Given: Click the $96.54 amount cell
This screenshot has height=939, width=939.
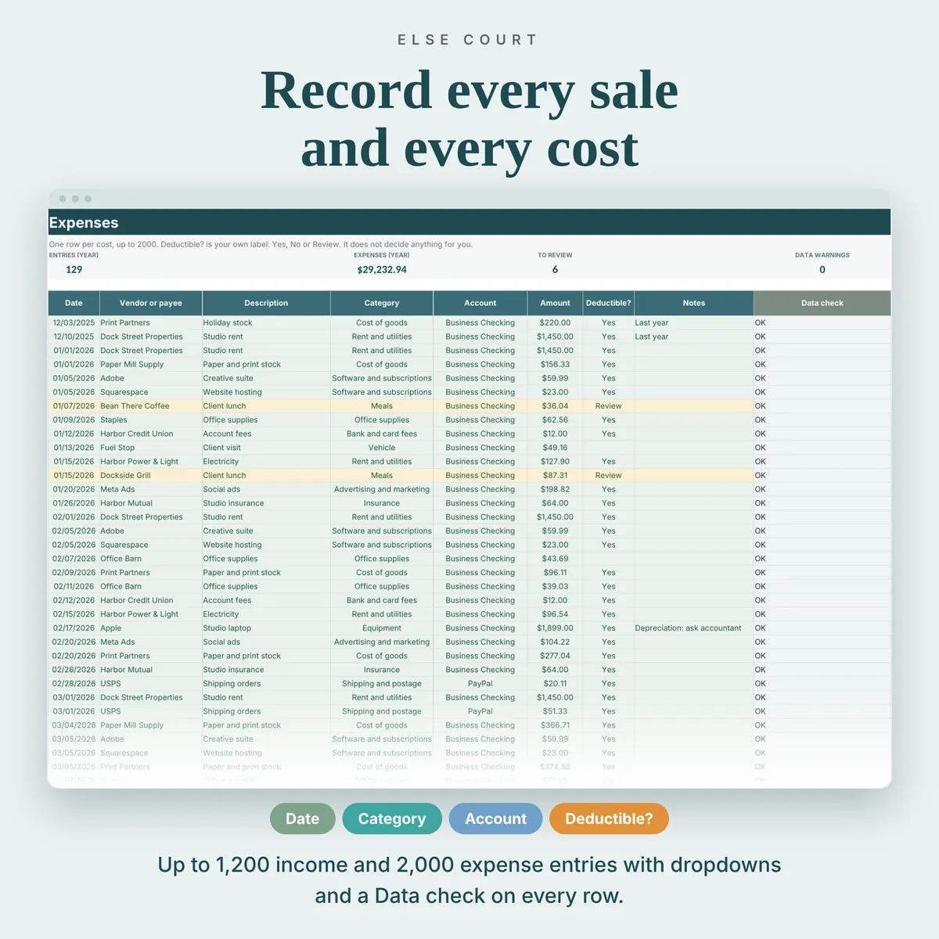Looking at the screenshot, I should point(555,614).
